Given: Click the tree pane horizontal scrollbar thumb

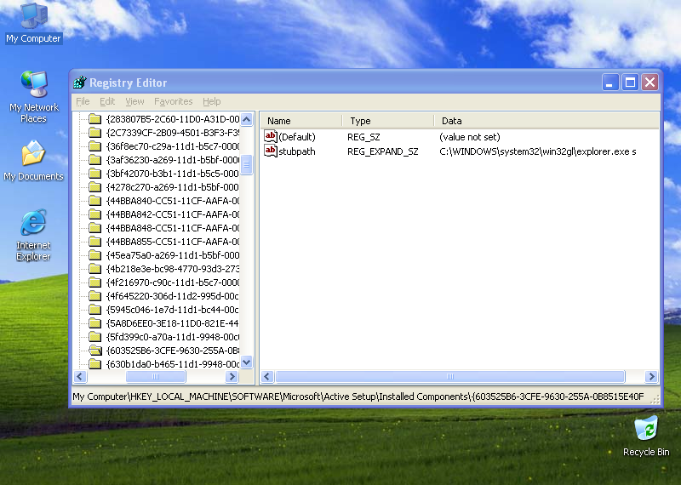Looking at the screenshot, I should tap(156, 376).
